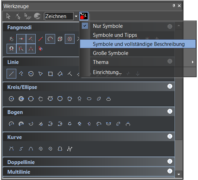The image size is (198, 180).
Task: Toggle the arc center snap mode
Action: (50, 39)
